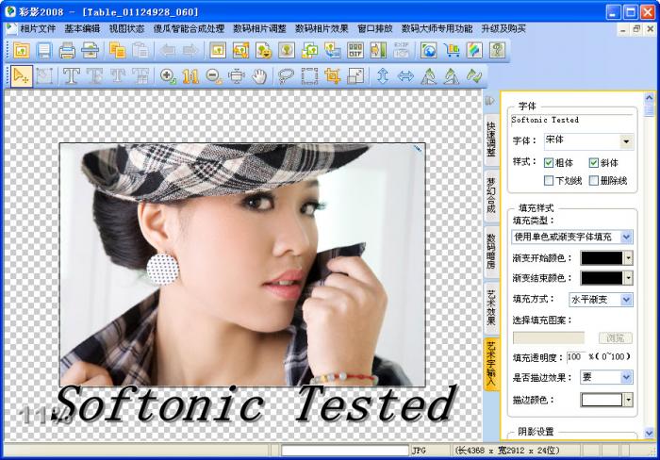Toggle the 斜体 italic checkbox
Viewport: 660px width, 460px height.
[x=593, y=163]
